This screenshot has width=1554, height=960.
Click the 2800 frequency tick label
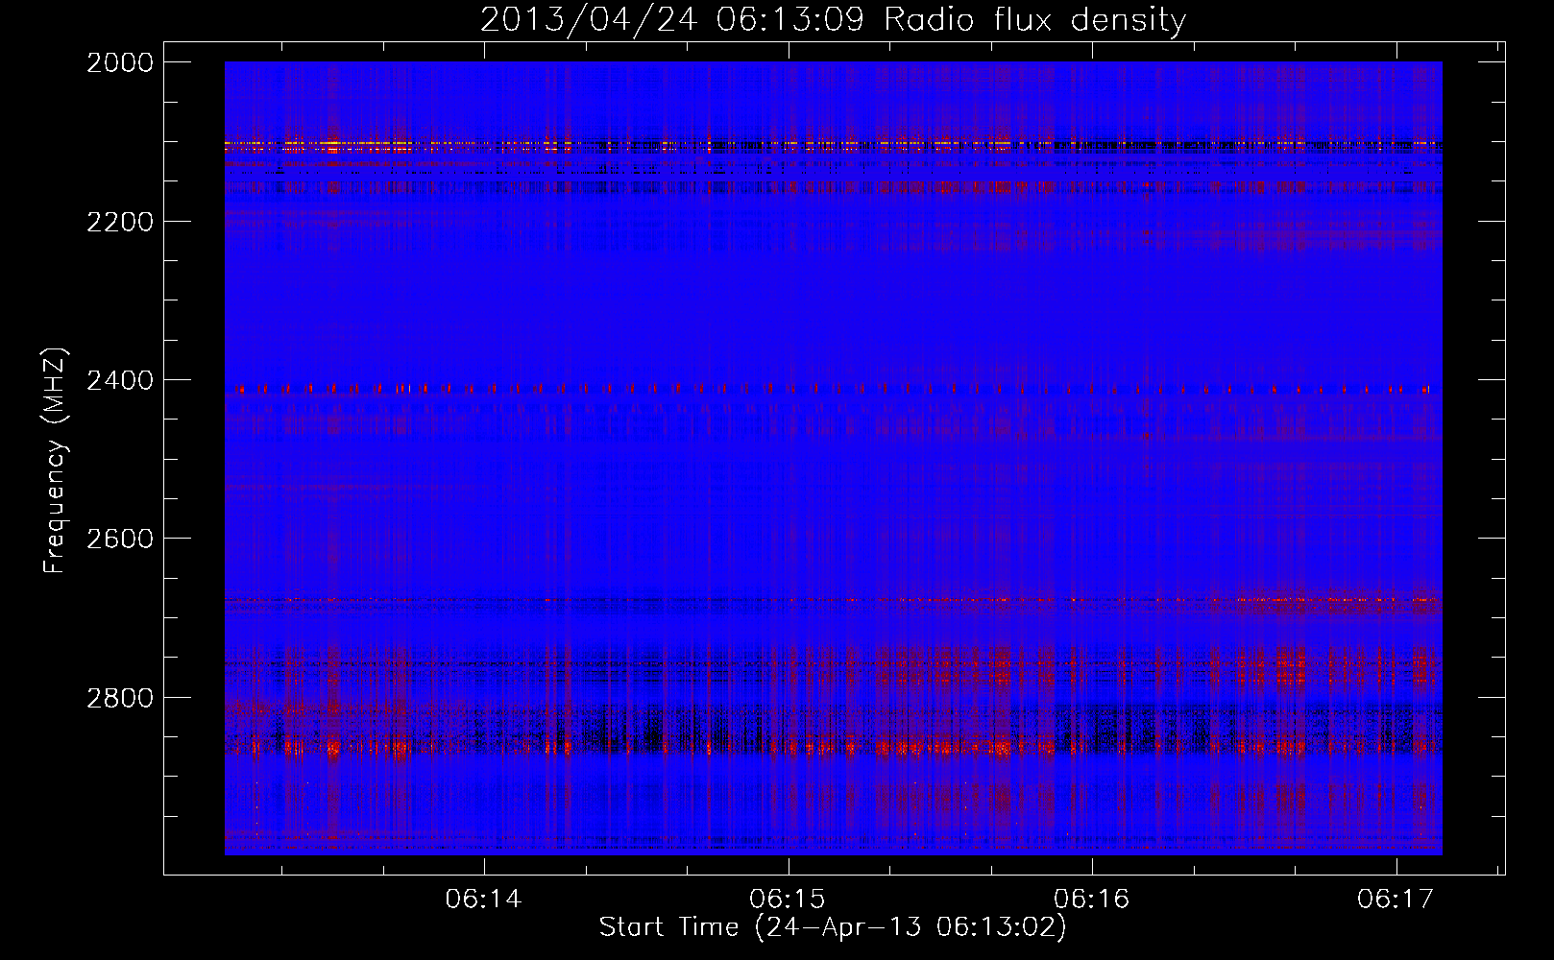point(120,698)
